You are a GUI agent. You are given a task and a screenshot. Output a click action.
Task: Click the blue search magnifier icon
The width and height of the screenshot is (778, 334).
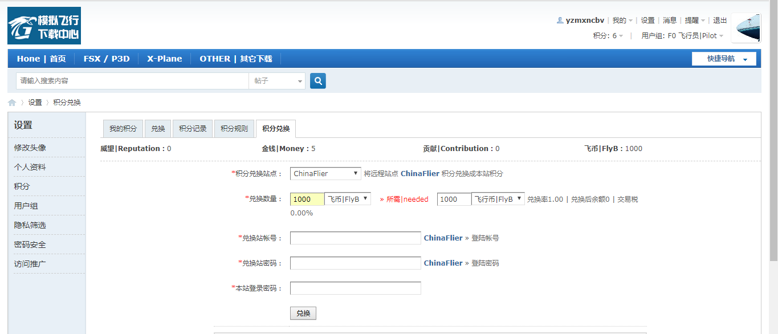[317, 80]
